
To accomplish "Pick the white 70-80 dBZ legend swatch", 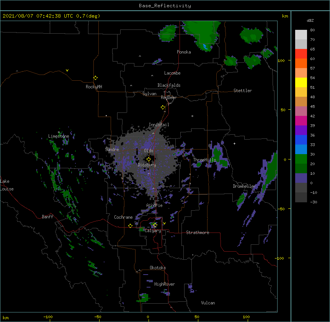I will pos(301,35).
